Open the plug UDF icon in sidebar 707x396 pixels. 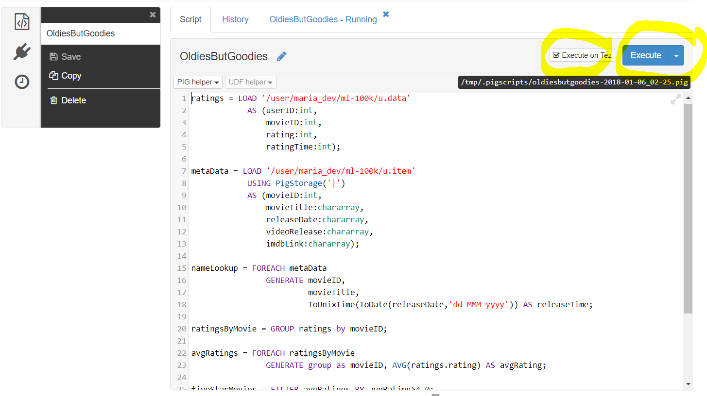tap(22, 51)
